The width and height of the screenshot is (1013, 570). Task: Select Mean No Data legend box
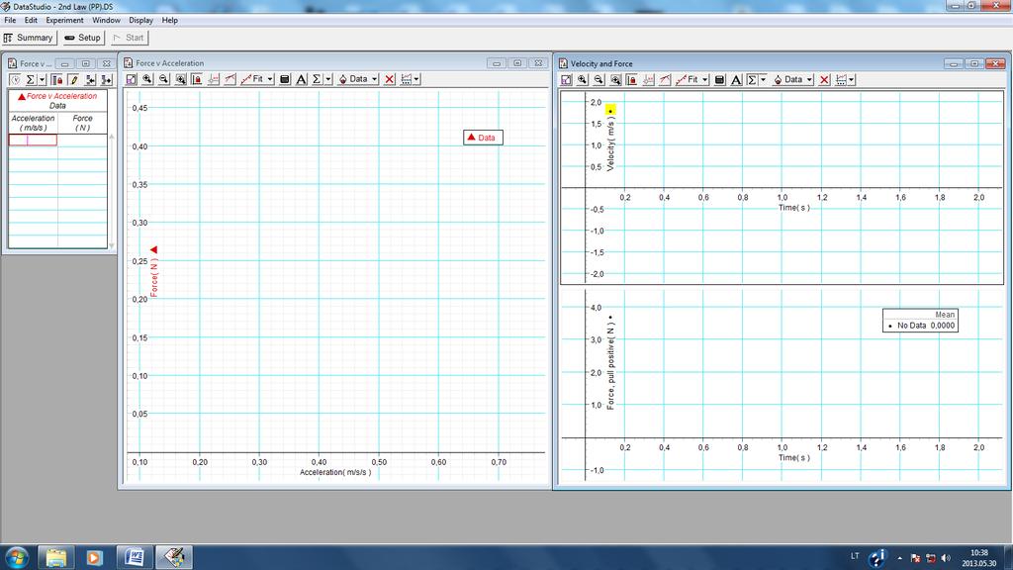click(x=920, y=321)
